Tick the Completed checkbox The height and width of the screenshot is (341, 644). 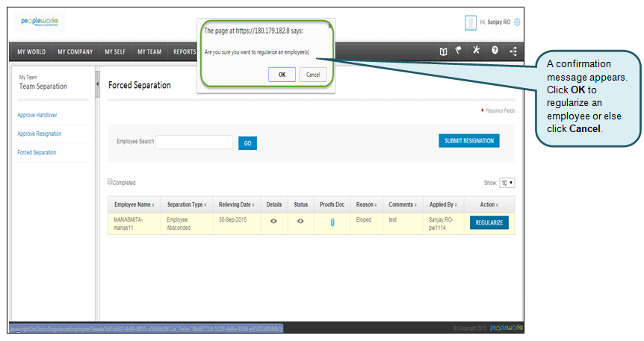point(111,181)
